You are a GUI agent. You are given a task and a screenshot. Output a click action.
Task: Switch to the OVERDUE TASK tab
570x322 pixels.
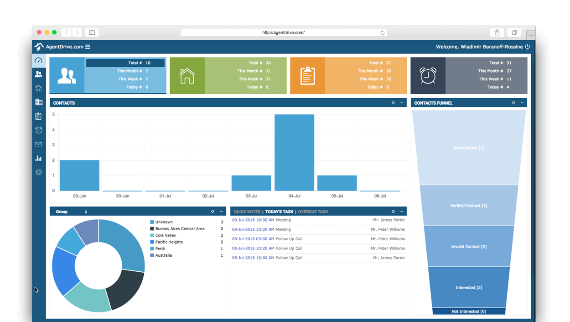[312, 211]
